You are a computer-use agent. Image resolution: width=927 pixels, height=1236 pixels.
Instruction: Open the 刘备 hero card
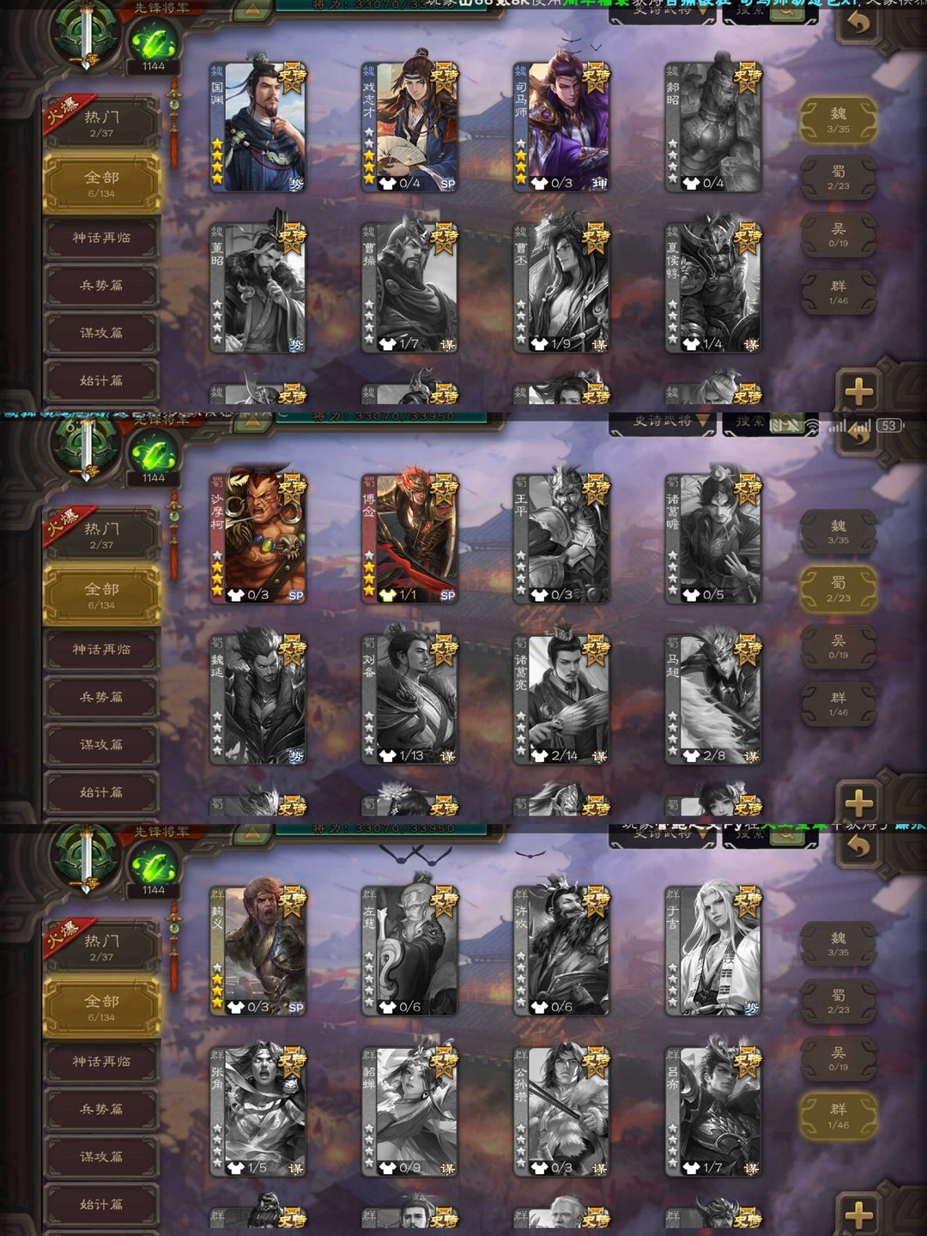coord(410,700)
